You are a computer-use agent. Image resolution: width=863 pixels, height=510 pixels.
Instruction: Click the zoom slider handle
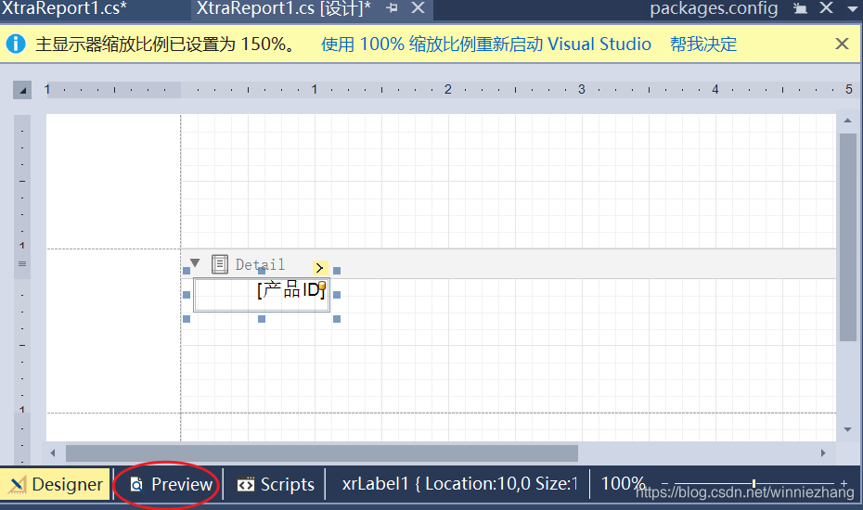[754, 483]
